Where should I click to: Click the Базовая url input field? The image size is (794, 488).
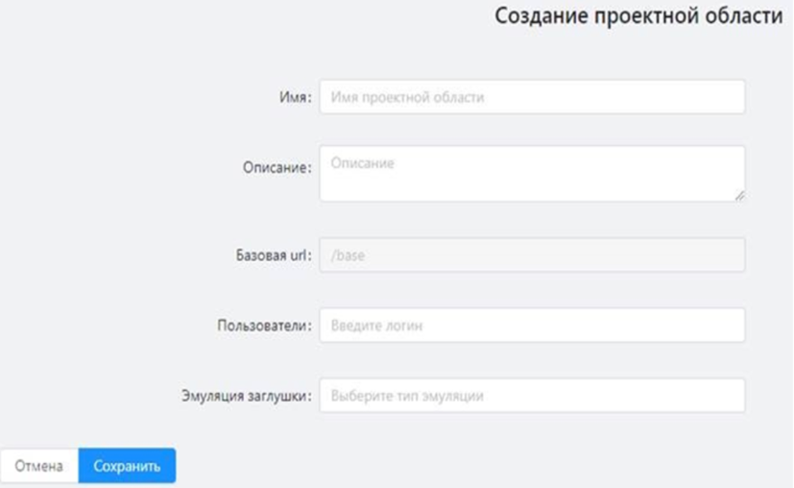click(x=532, y=255)
